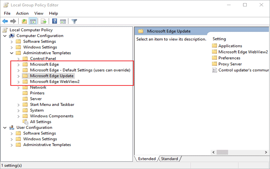
Task: Select Start Menu and Taskbar item
Action: coord(52,104)
